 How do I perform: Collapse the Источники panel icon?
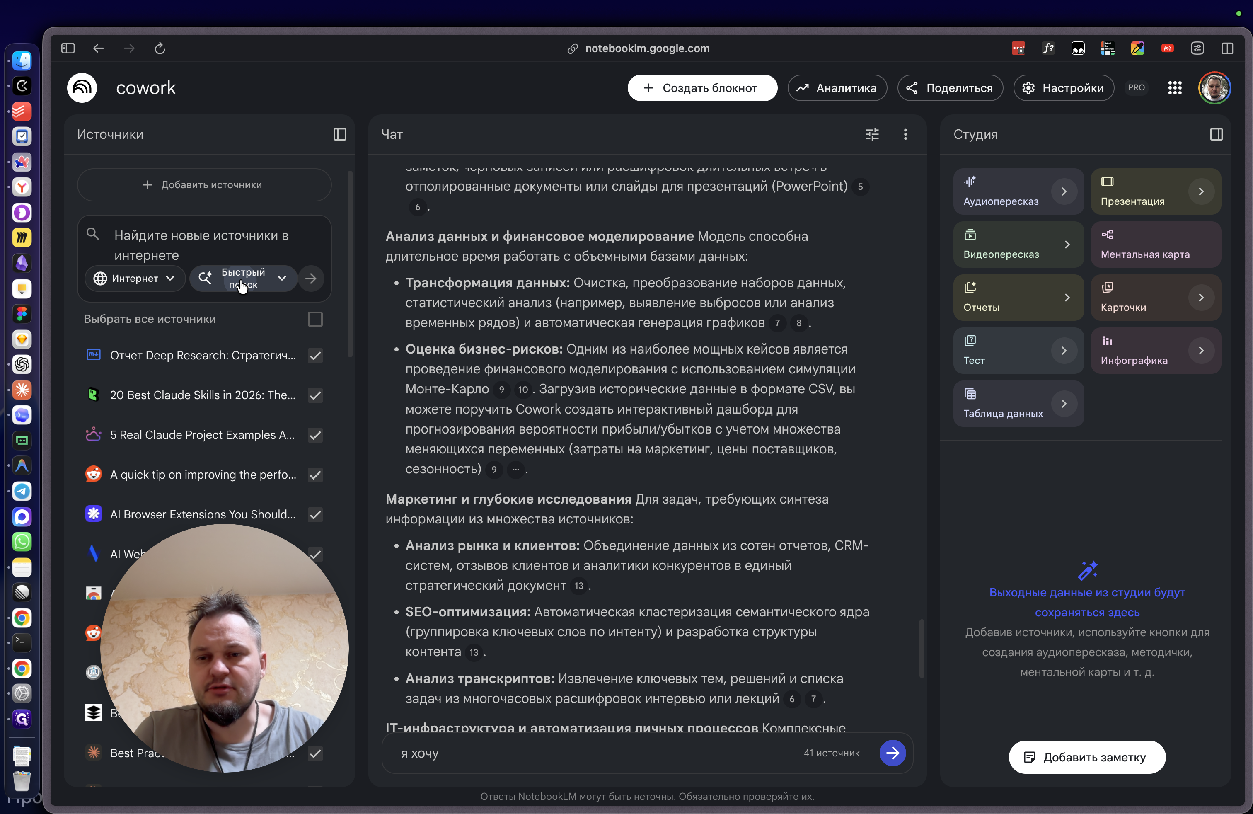click(x=340, y=134)
